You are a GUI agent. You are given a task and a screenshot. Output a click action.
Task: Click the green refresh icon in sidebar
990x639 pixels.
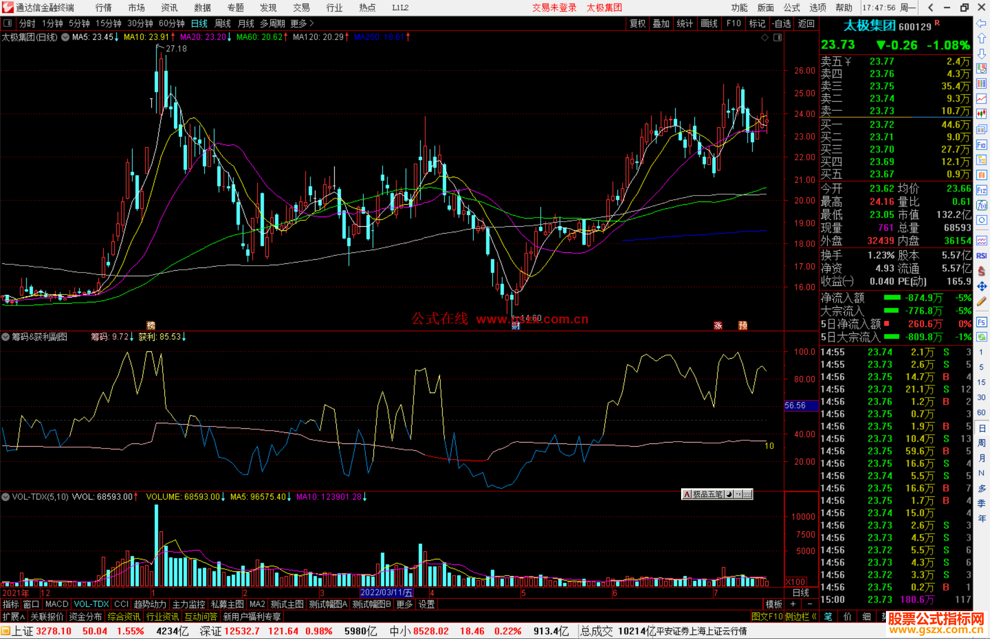tap(981, 337)
